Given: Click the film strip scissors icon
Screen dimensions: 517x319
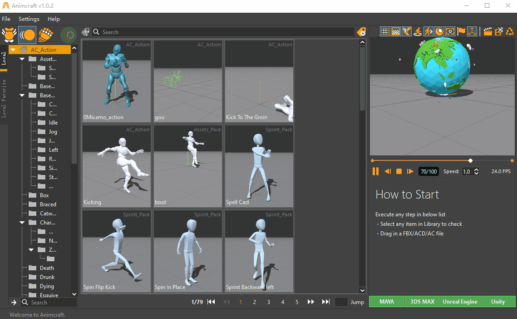Looking at the screenshot, I should pyautogui.click(x=499, y=31).
